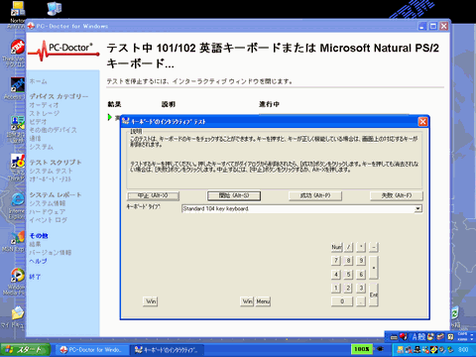This screenshot has width=476, height=357.
Task: Click the Windows Media Player desktop icon
Action: (18, 275)
